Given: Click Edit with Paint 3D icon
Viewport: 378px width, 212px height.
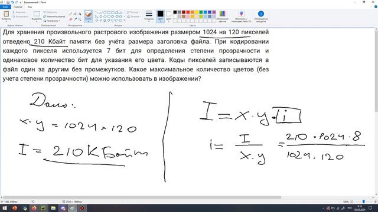Looking at the screenshot, I should [242, 14].
